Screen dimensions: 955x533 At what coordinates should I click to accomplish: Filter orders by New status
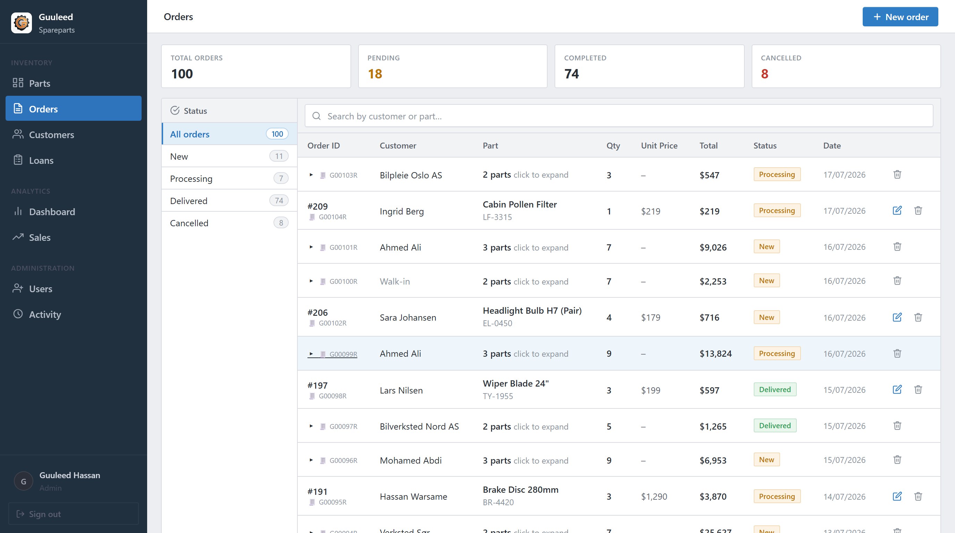229,156
